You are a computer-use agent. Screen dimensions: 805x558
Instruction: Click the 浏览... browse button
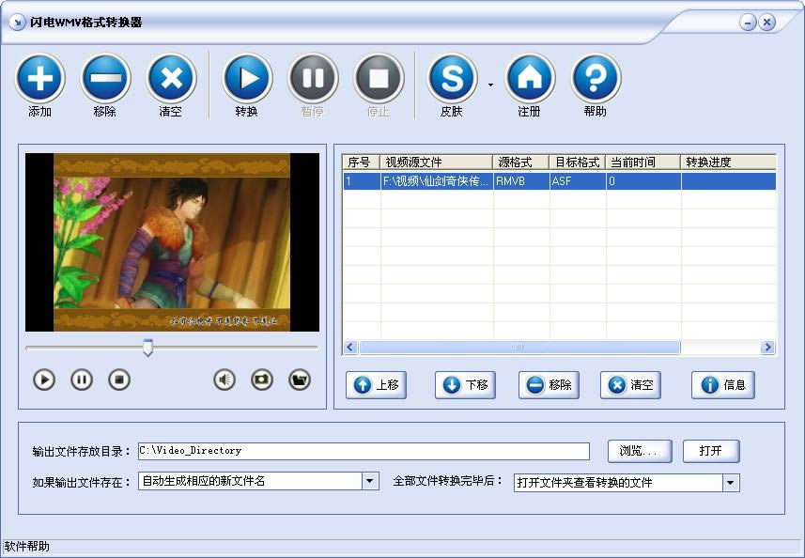point(640,451)
